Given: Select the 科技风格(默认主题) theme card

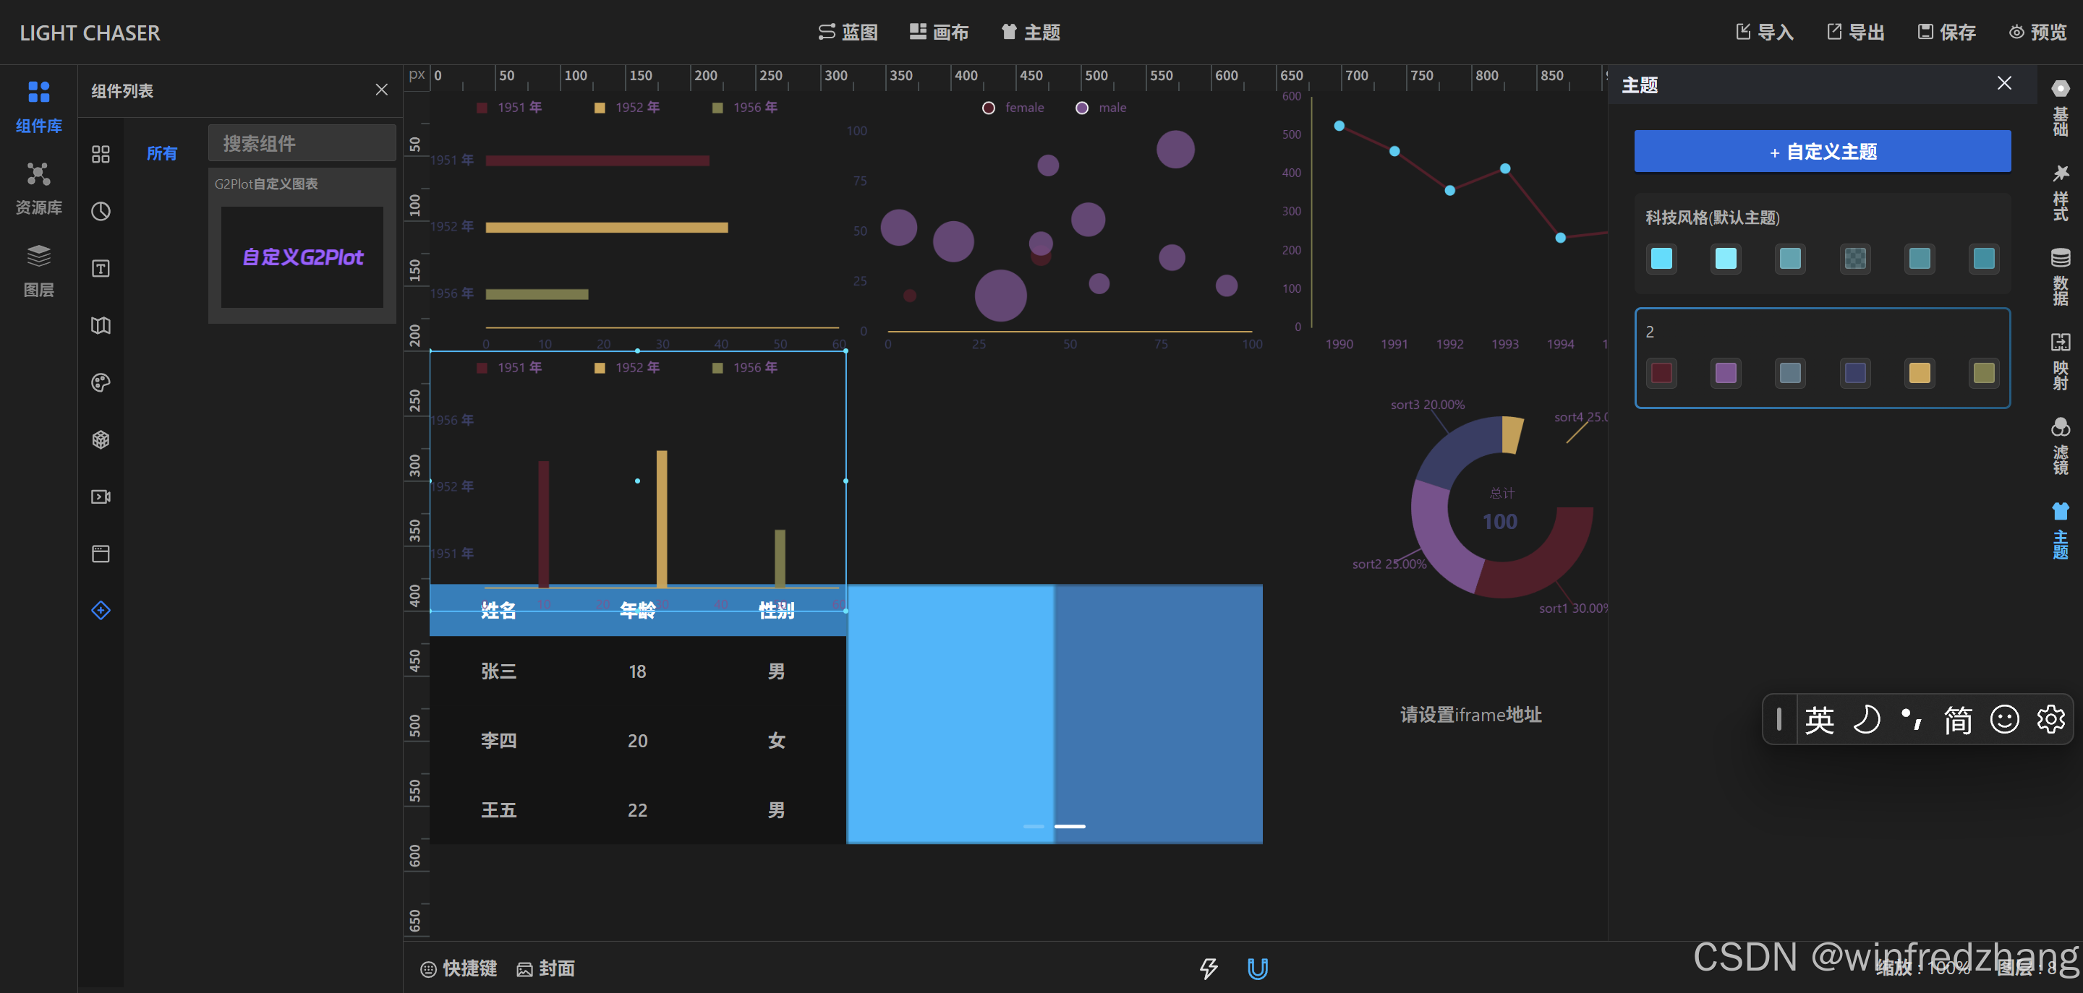Looking at the screenshot, I should (1823, 244).
